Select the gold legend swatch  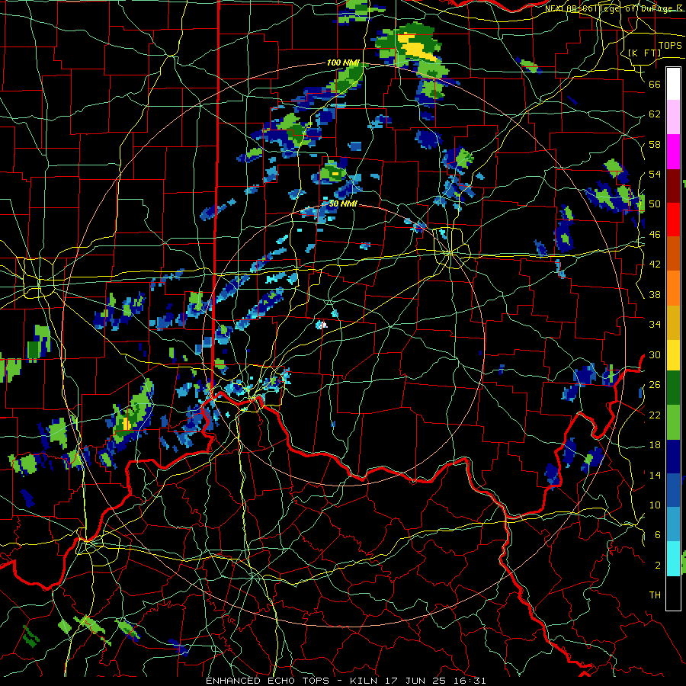tap(673, 322)
